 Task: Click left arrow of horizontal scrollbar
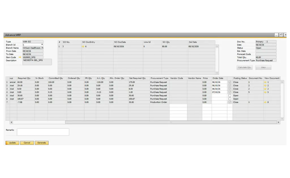(11, 122)
